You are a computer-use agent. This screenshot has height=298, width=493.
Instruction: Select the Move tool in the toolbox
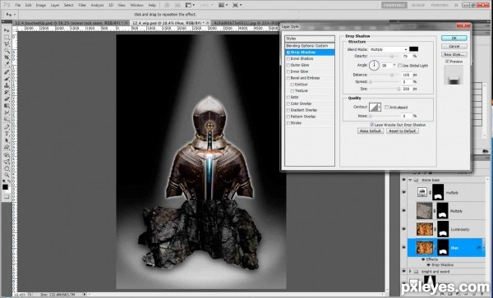(x=7, y=30)
